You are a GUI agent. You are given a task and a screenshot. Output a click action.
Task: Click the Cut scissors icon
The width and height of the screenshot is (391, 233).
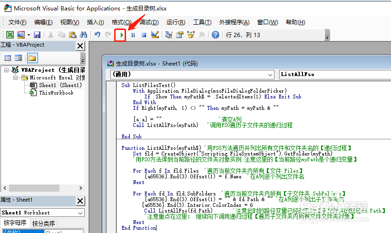50,35
